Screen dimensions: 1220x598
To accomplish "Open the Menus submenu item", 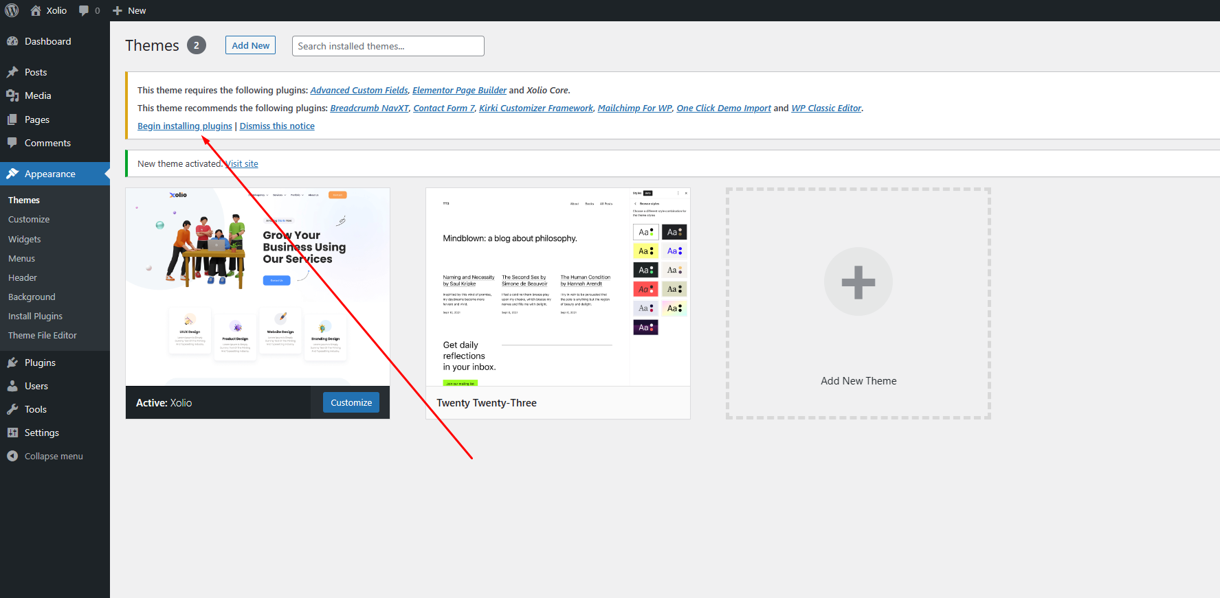I will click(x=21, y=258).
